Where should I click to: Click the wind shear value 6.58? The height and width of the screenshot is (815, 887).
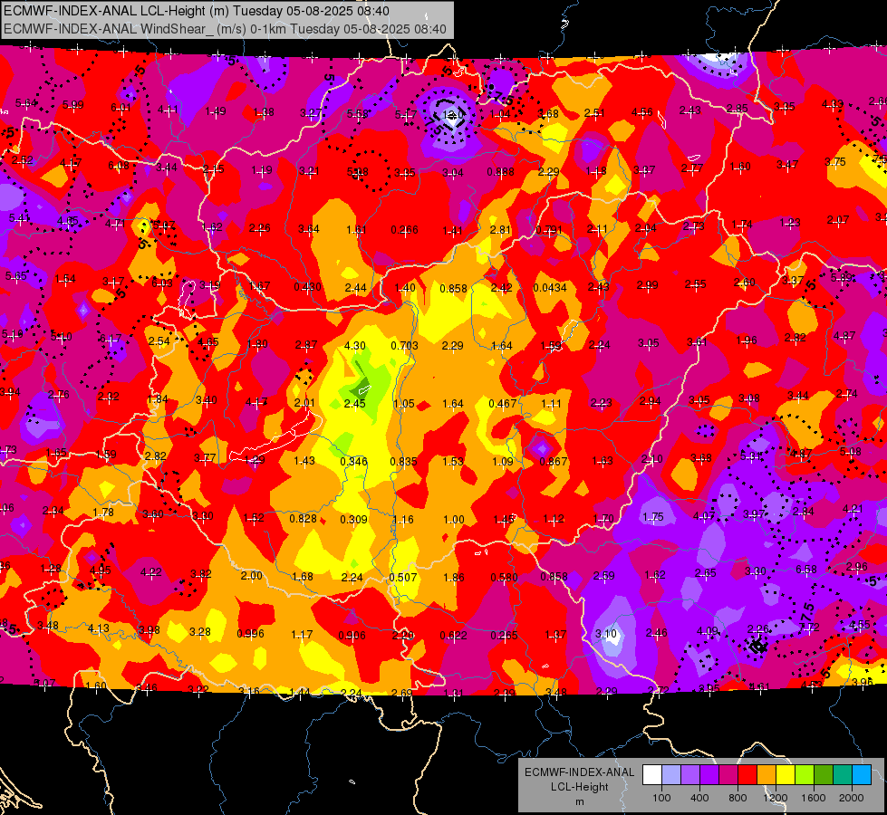(806, 569)
